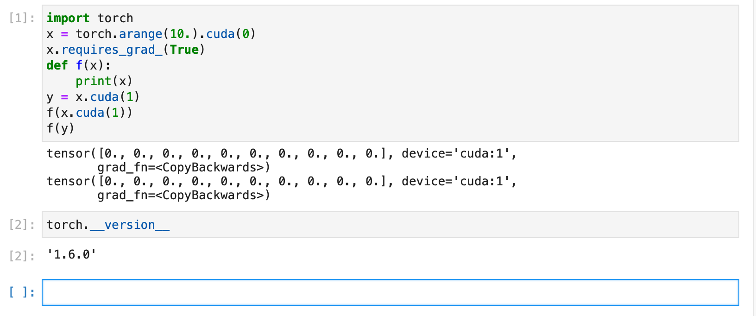The image size is (756, 316).
Task: Place cursor on the f(y) line
Action: point(60,128)
